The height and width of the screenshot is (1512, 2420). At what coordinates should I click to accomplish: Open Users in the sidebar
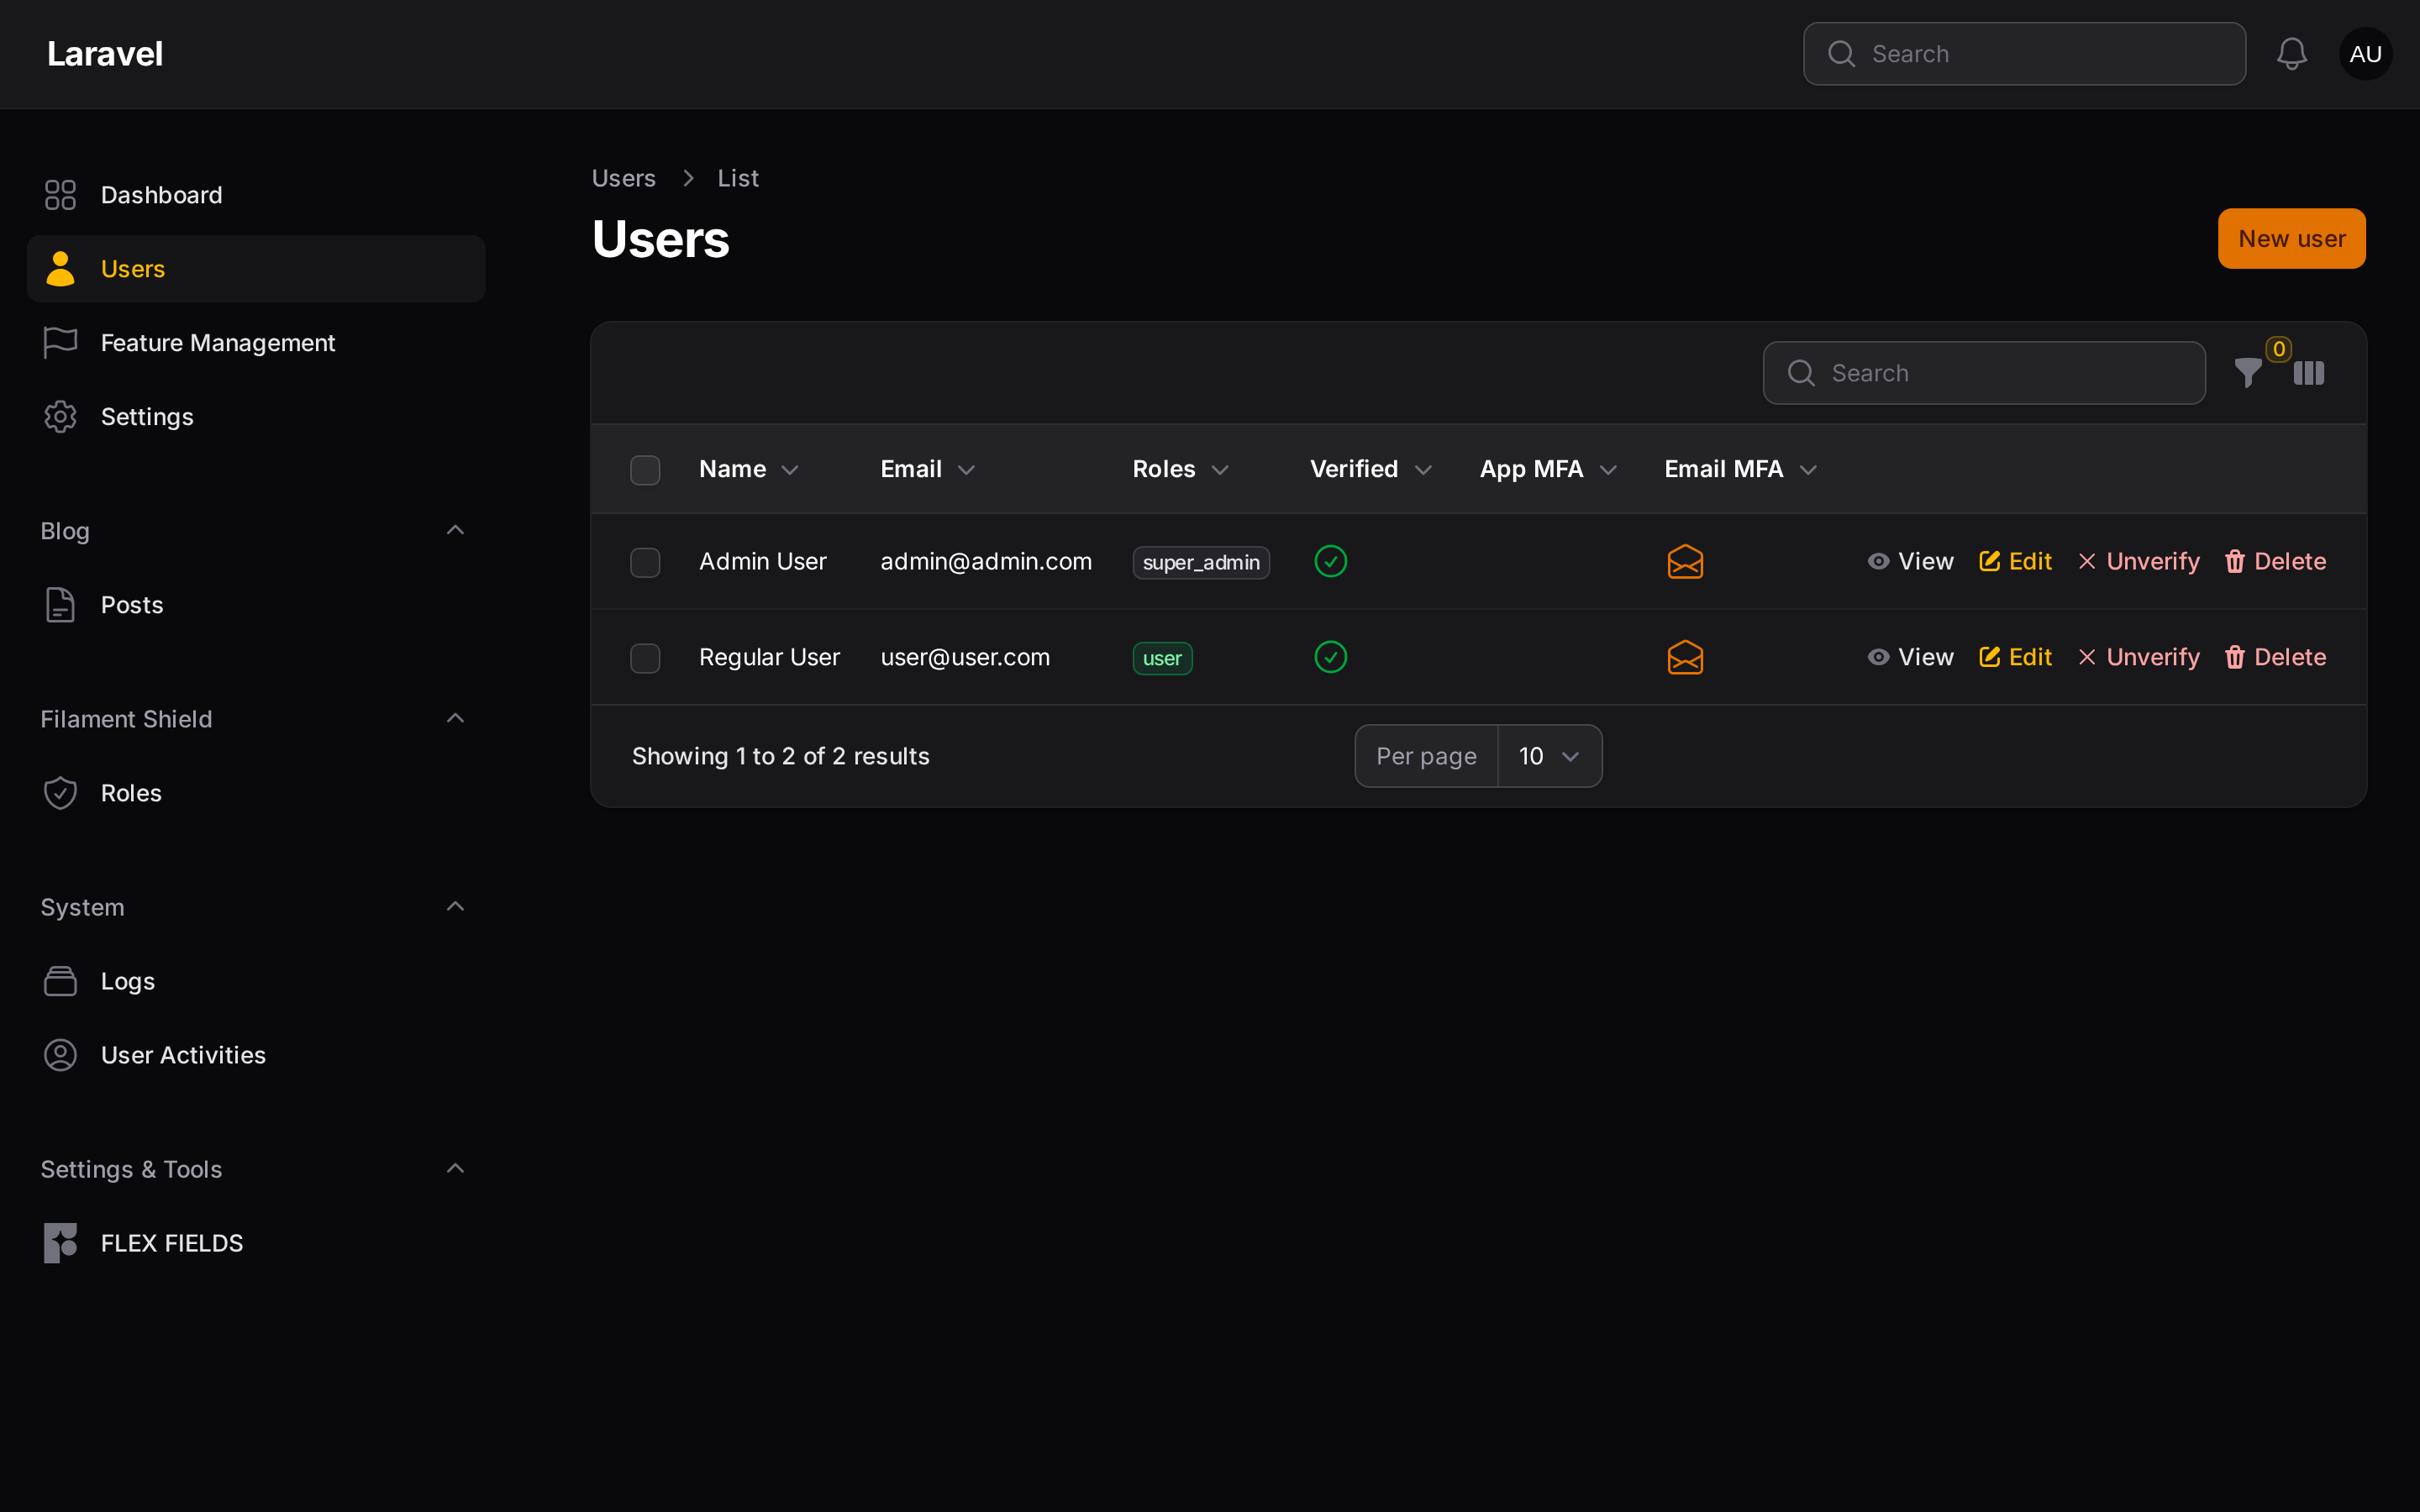[x=256, y=269]
